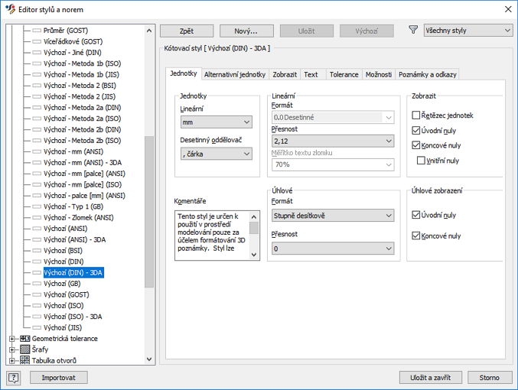Select Výchozí - Metoda 2a (DIN) style
Viewport: 518px width, 390px height.
point(83,107)
